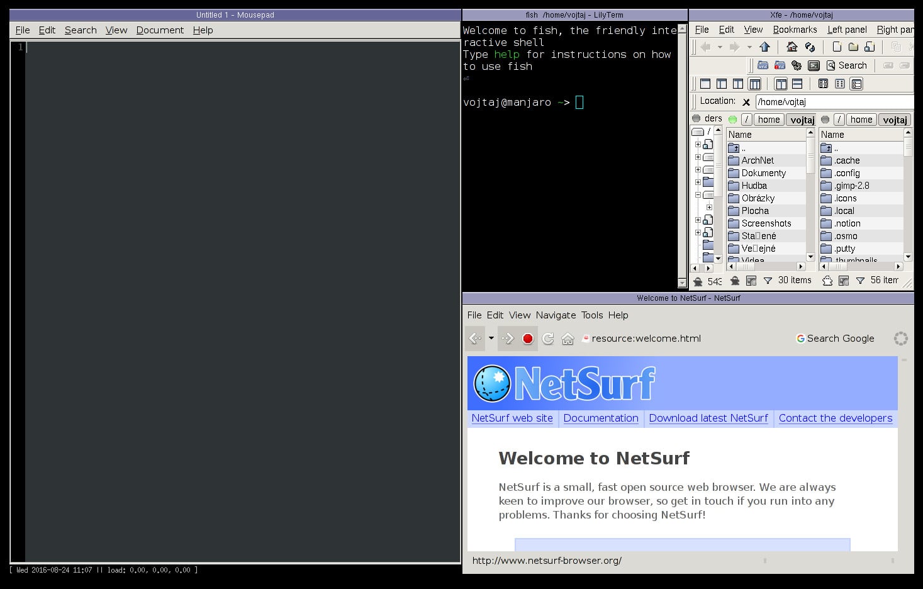The width and height of the screenshot is (923, 589).
Task: Open a terminal from the Xfe toolbar
Action: [814, 65]
